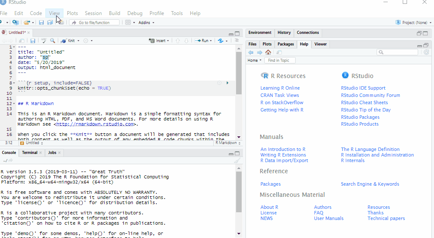The image size is (434, 238).
Task: Switch to the History tab
Action: click(x=284, y=33)
